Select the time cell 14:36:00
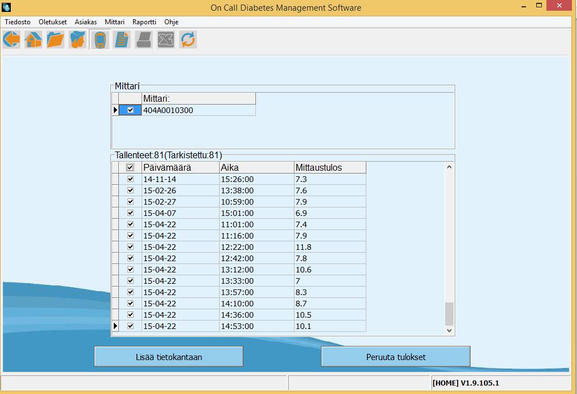Image resolution: width=577 pixels, height=394 pixels. pos(257,315)
